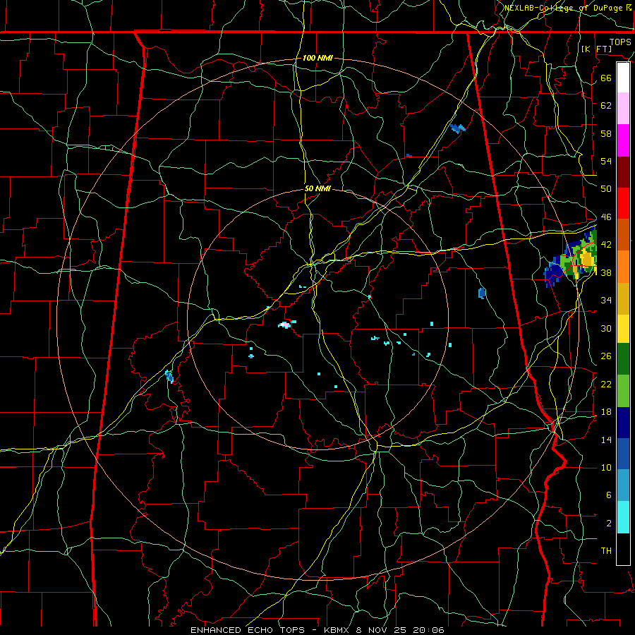
Task: Click the legend value 46
Action: [606, 217]
